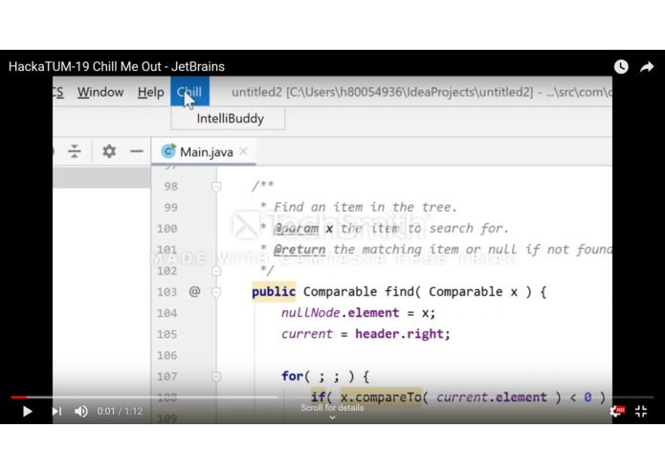Collapse the for loop at line 107
665x473 pixels.
click(216, 376)
